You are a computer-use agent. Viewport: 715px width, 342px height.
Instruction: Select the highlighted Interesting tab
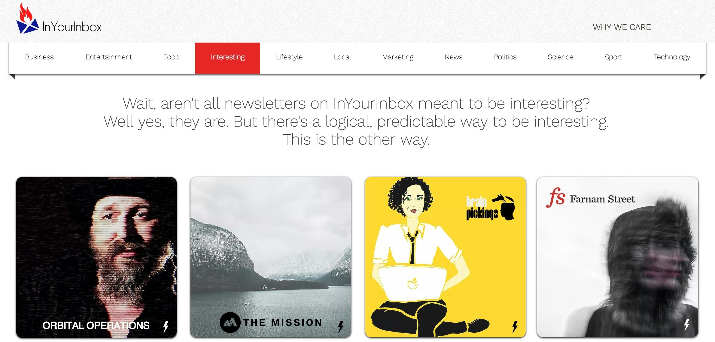coord(228,58)
